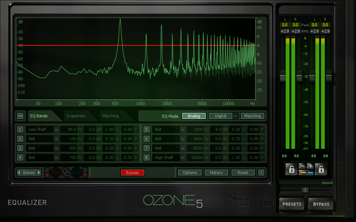Viewport: 356px width, 222px height.
Task: Bypass the Mid channel with B button
Action: coord(47,175)
